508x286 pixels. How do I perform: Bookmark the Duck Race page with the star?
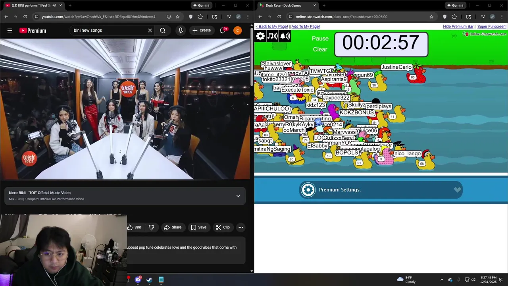pos(431,17)
